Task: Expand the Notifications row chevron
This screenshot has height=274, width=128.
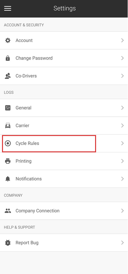Action: (122, 179)
